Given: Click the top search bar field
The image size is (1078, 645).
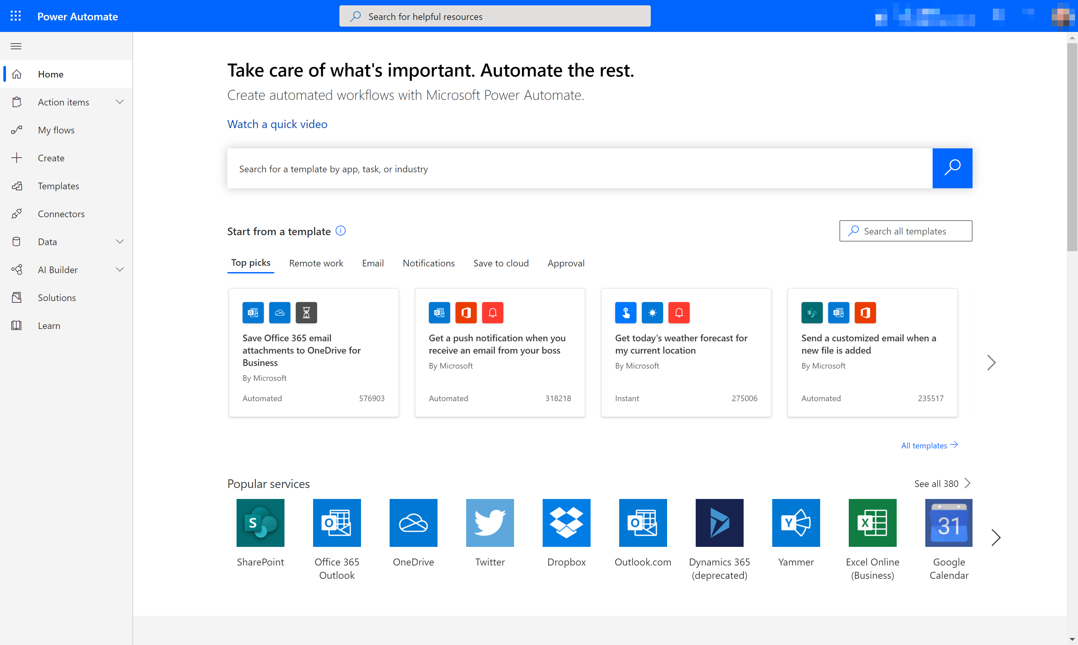Looking at the screenshot, I should point(495,16).
